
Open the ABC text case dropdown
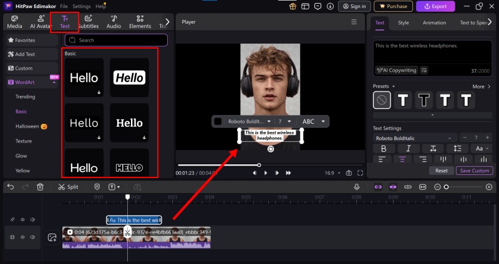click(314, 121)
